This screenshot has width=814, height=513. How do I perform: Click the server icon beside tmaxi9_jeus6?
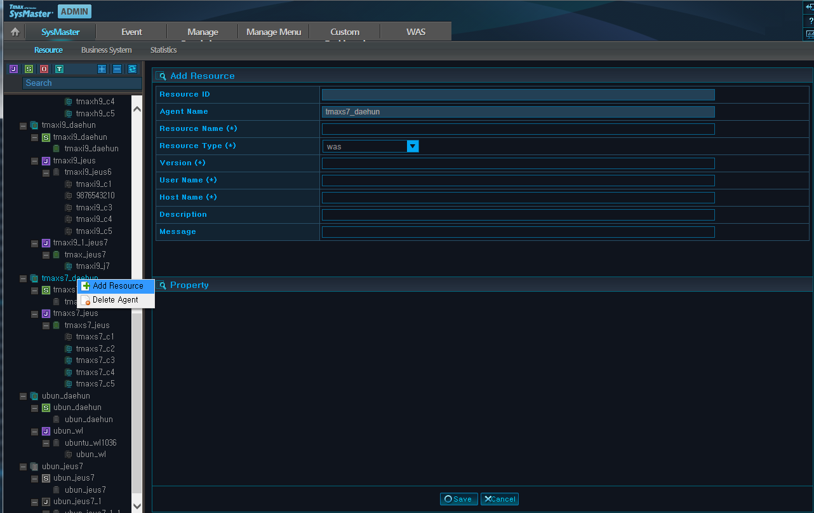[57, 172]
